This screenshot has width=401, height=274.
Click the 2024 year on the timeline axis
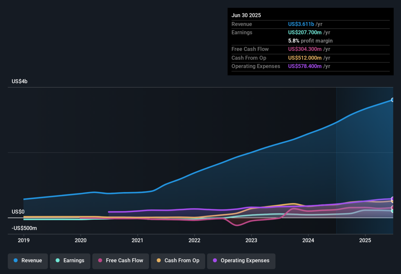(x=308, y=240)
